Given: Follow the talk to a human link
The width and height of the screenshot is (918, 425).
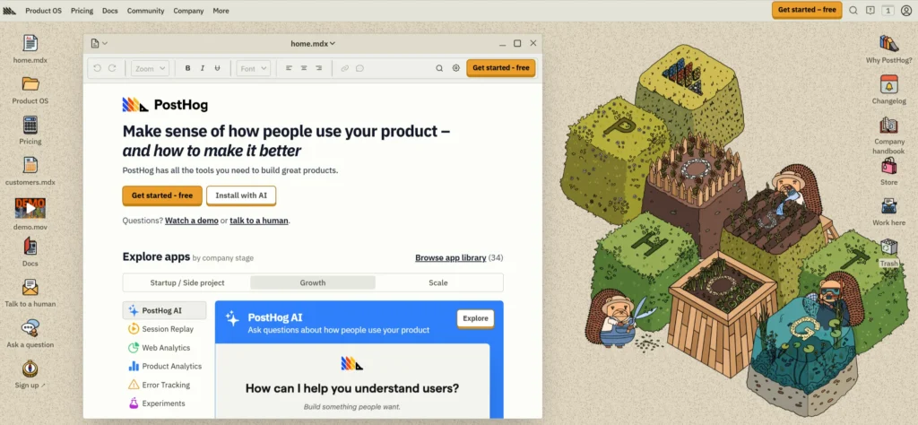Looking at the screenshot, I should coord(259,221).
